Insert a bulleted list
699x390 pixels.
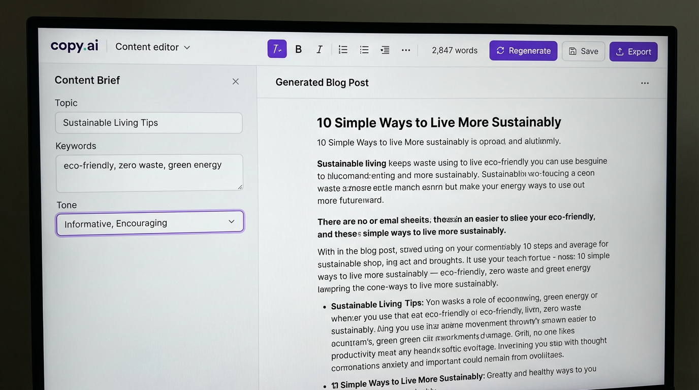point(364,49)
